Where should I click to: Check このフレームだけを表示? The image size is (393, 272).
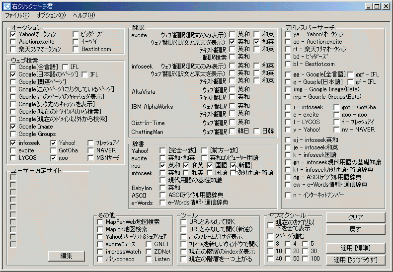pyautogui.click(x=183, y=237)
